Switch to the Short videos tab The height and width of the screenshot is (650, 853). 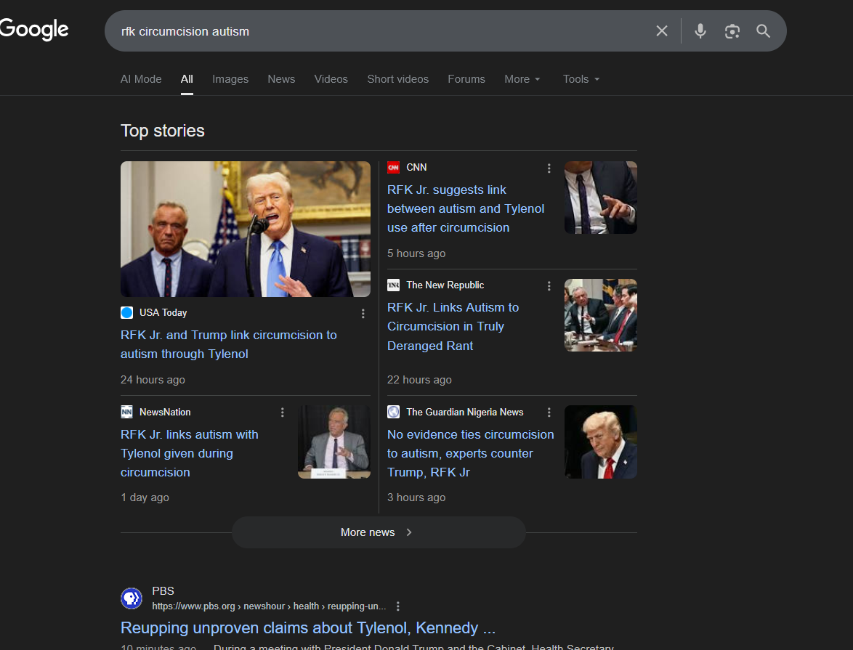pos(397,79)
